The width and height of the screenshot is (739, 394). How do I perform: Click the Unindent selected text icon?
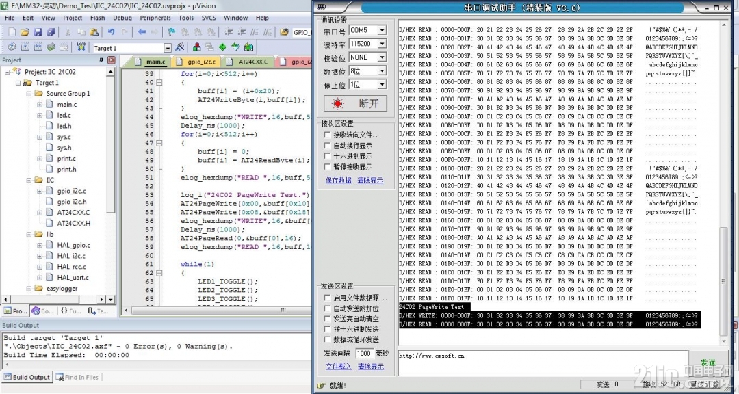tap(242, 32)
